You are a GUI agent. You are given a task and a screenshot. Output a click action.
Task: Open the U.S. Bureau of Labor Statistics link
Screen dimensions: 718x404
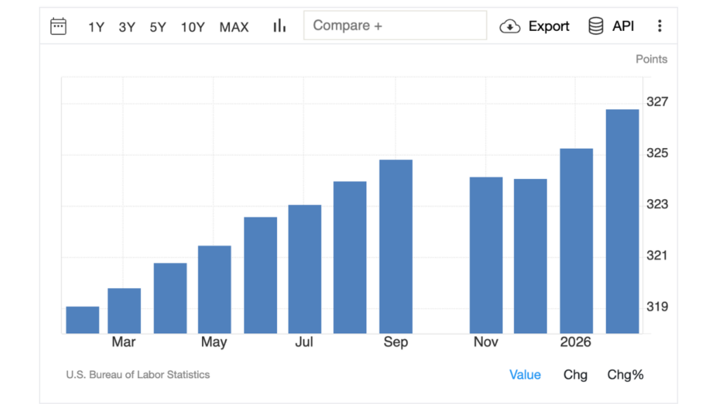coord(137,375)
